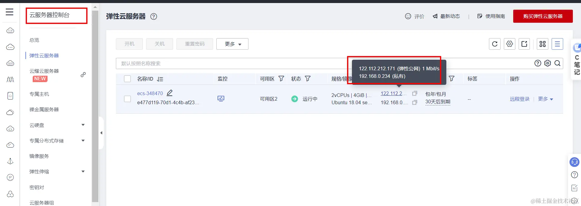
Task: Open 云服务器组 in sidebar
Action: 42,203
